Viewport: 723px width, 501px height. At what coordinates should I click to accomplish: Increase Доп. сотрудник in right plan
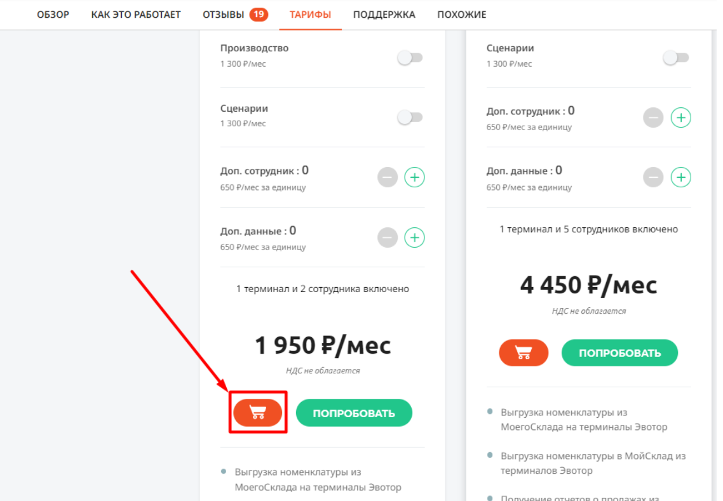click(x=680, y=117)
